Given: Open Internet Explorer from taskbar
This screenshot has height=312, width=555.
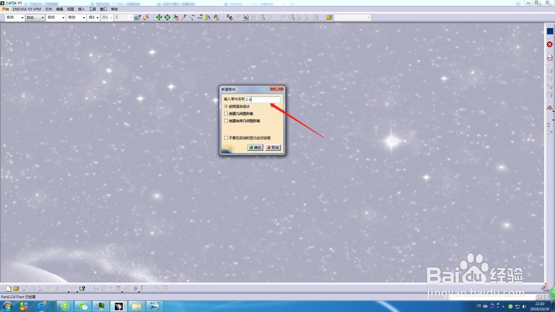Looking at the screenshot, I should click(x=42, y=306).
